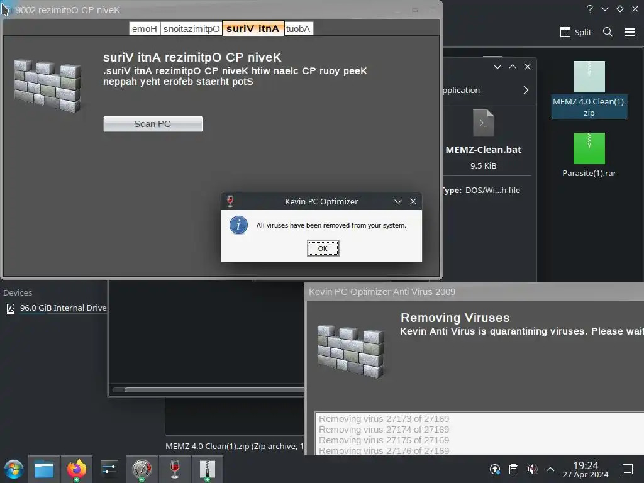
Task: Click the Devices section header
Action: (18, 293)
